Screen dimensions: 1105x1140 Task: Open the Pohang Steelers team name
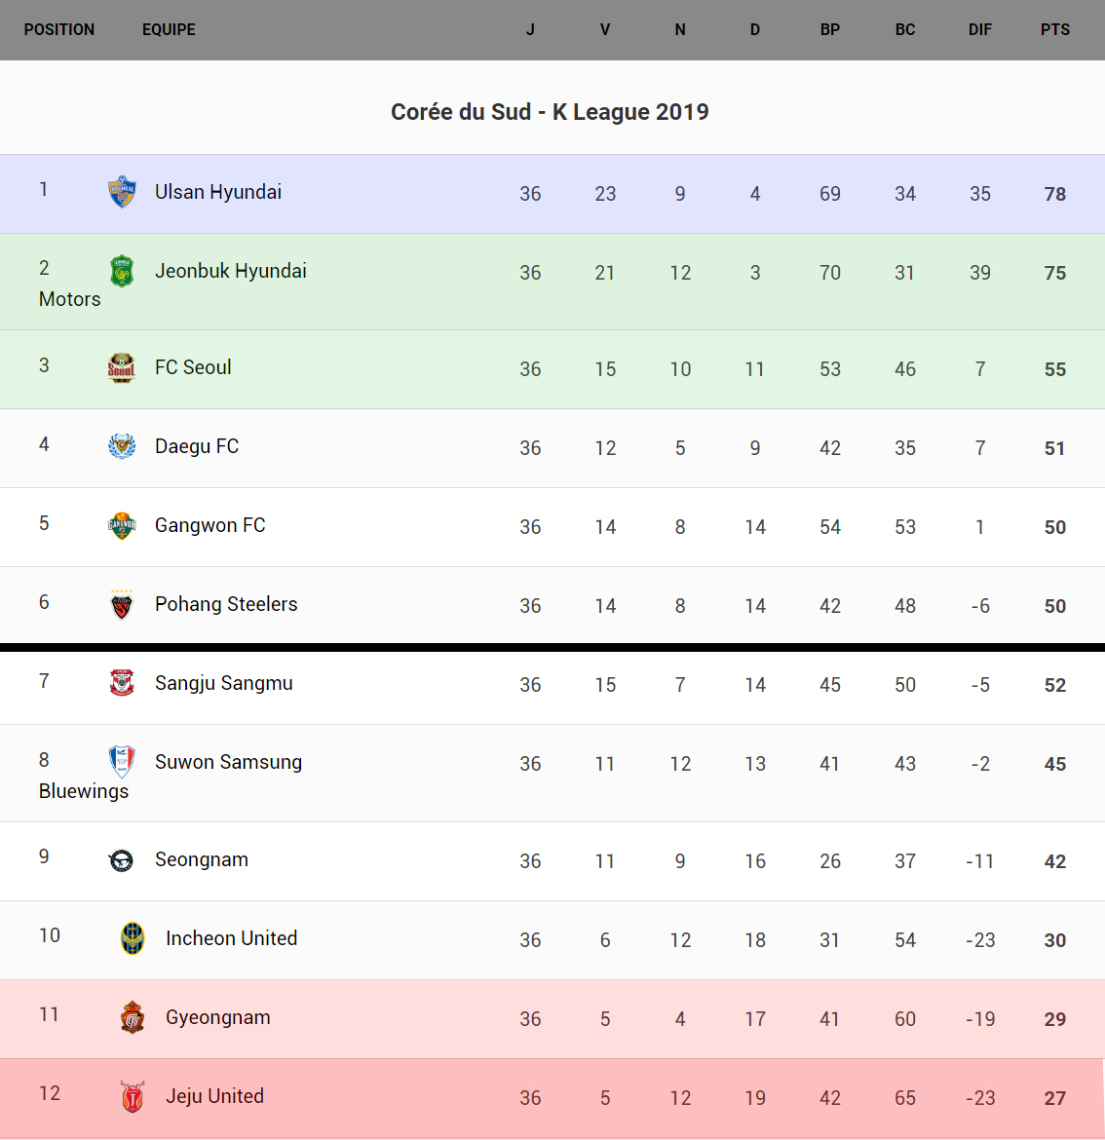[x=226, y=604]
